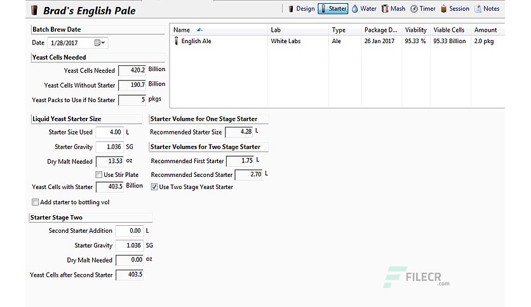Click the Date field showing 1/28/2017
The height and width of the screenshot is (307, 531).
point(77,42)
